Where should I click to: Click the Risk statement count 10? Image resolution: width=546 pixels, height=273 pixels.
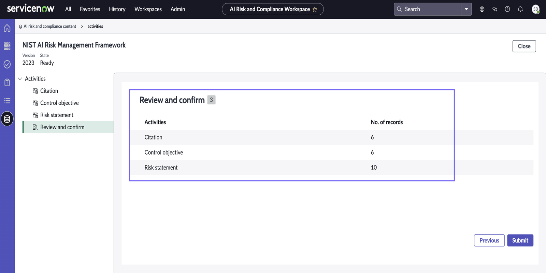(x=374, y=168)
